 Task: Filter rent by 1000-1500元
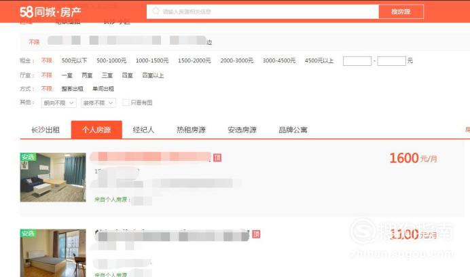152,60
